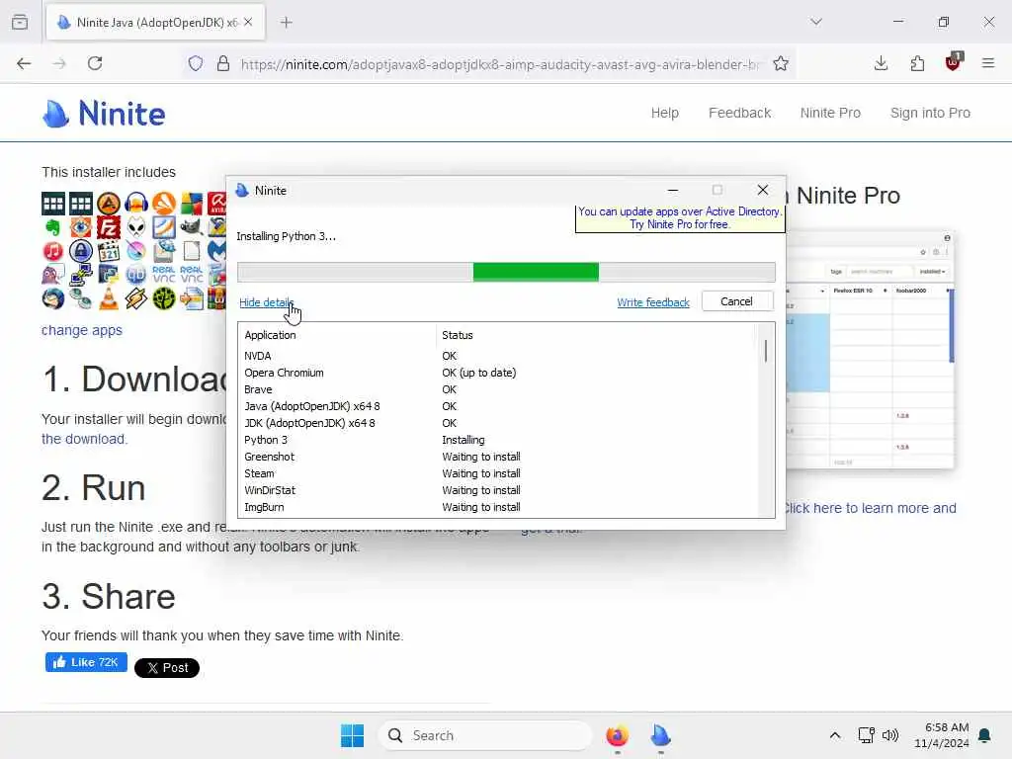Click the Try Ninite Pro for free banner
The height and width of the screenshot is (759, 1012).
pos(680,218)
